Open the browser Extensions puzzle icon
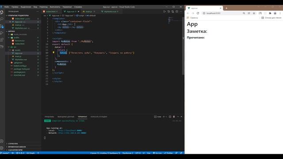Screen dimensions: 283x159 pyautogui.click(x=270, y=13)
